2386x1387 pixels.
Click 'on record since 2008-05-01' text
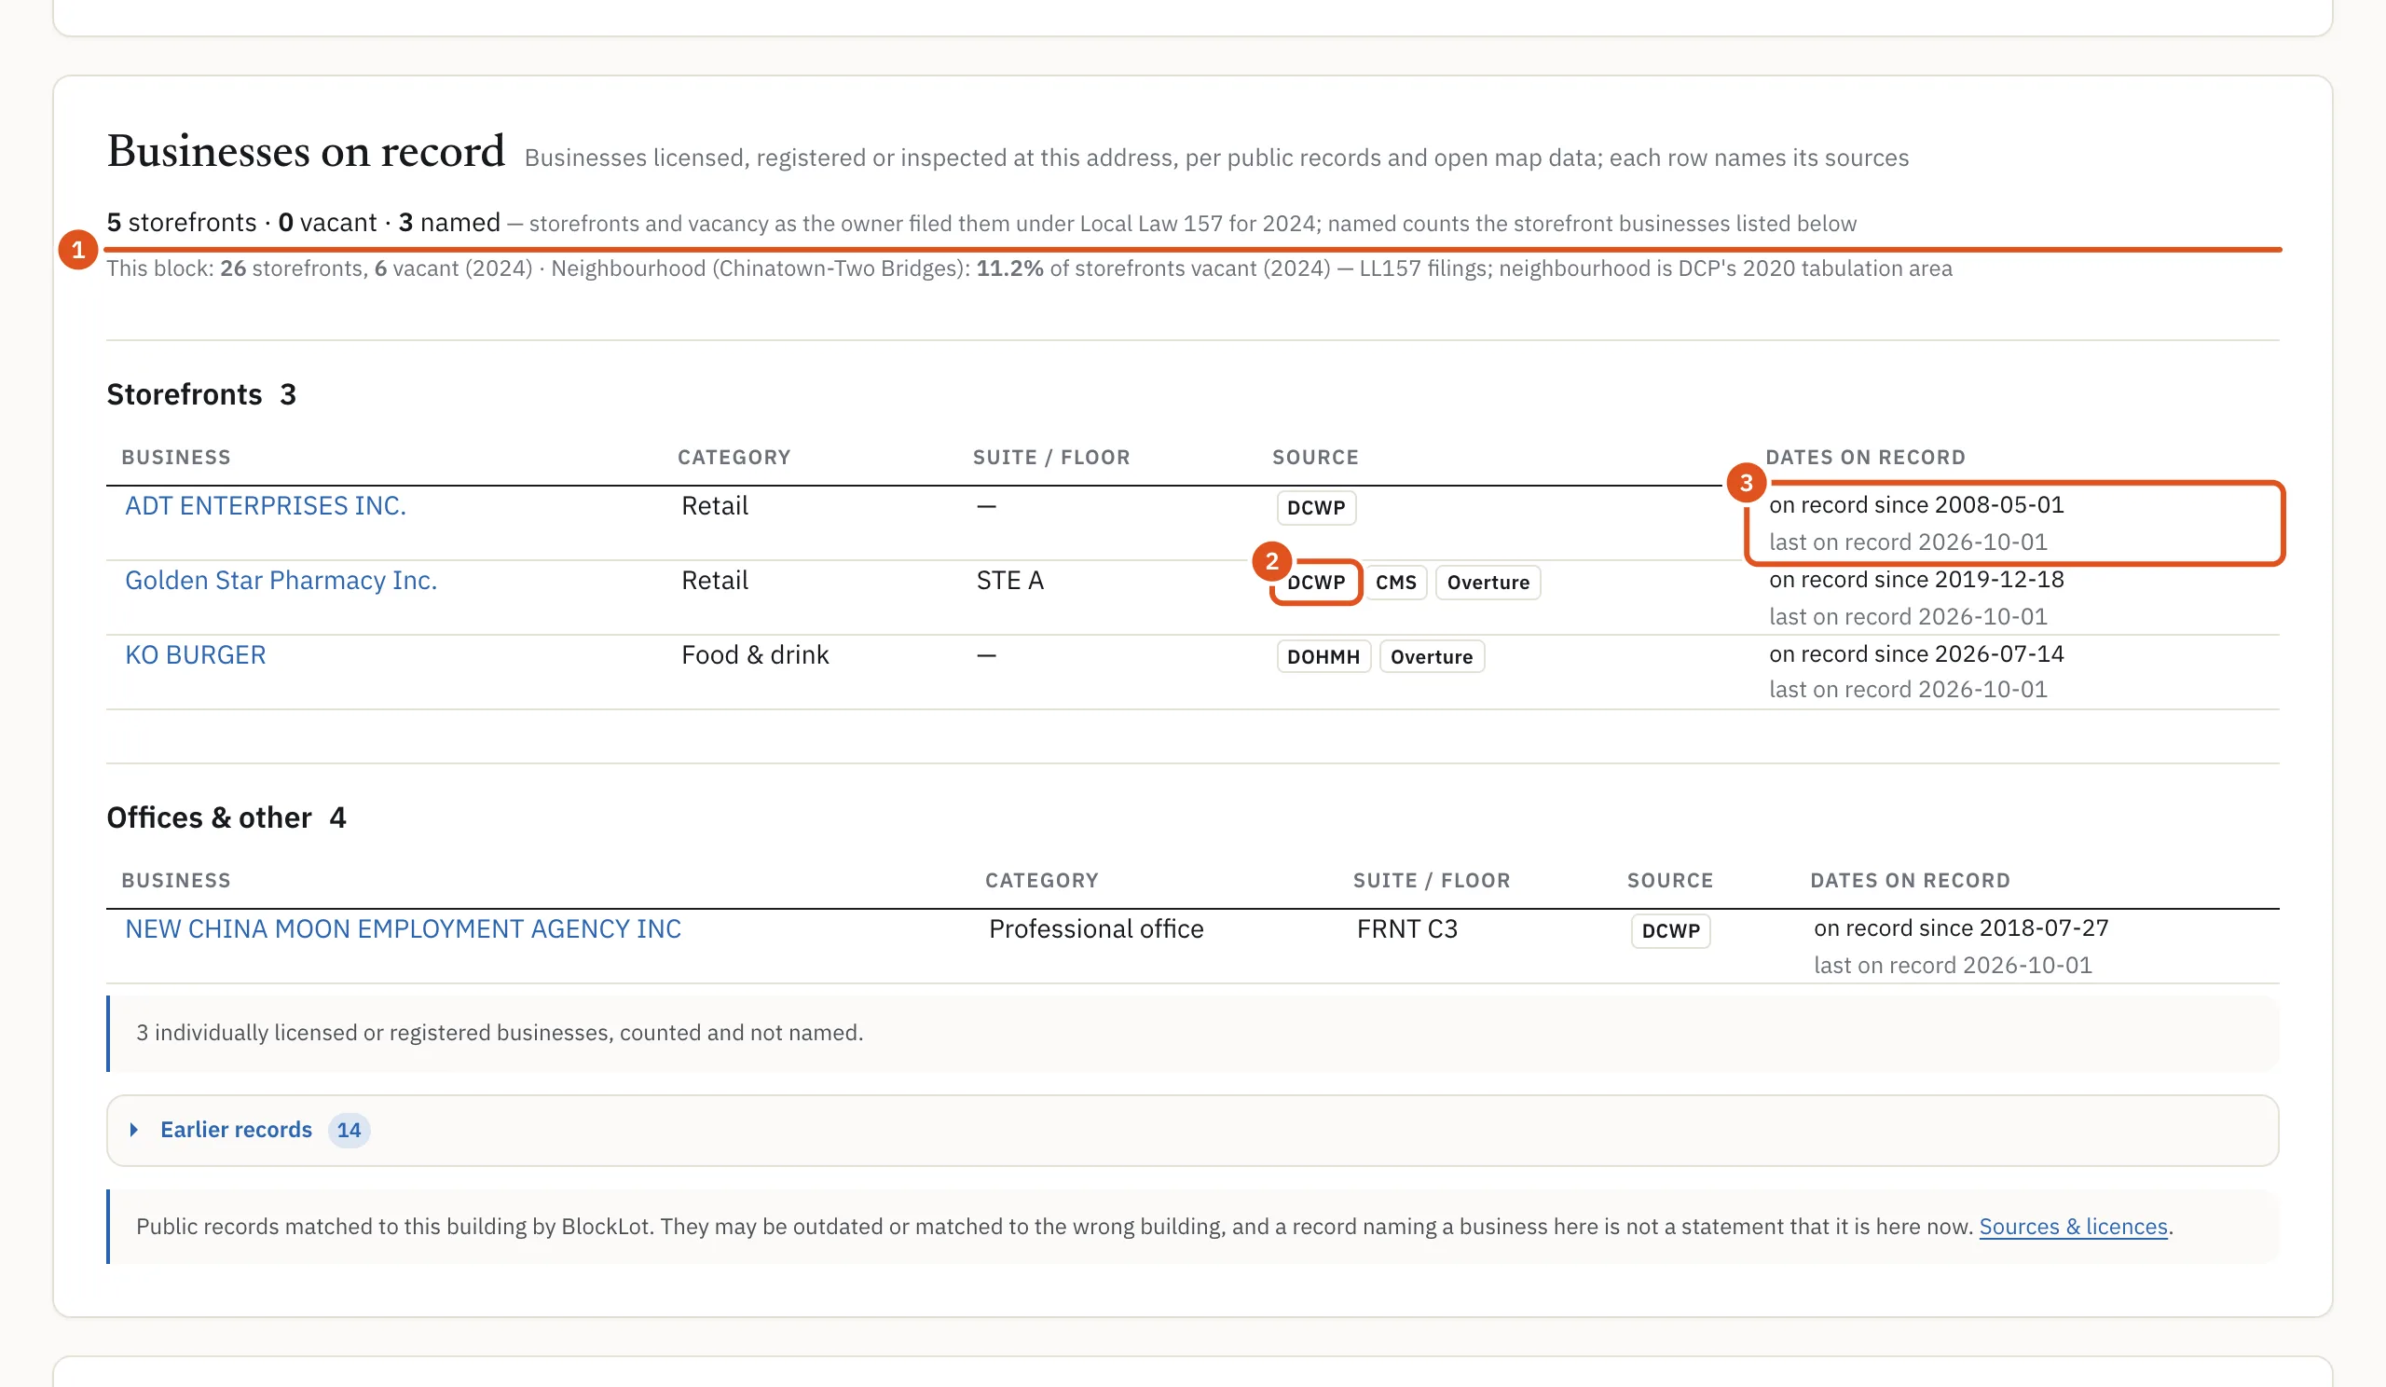1916,504
